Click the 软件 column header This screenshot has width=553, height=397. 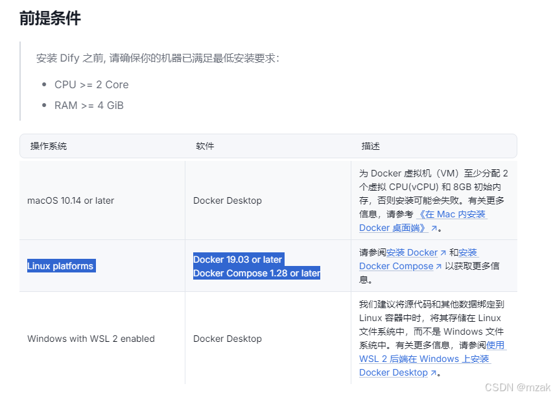(205, 146)
